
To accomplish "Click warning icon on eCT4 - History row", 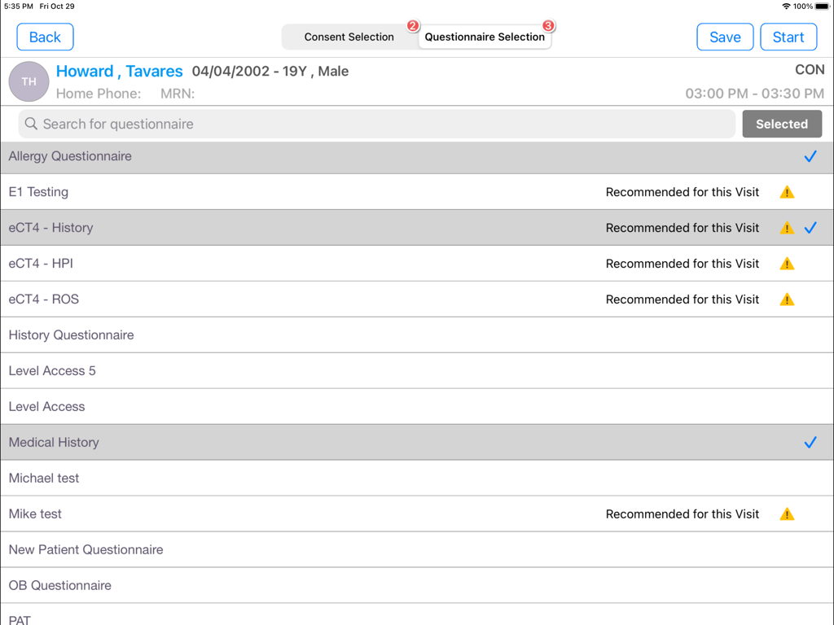I will coord(787,229).
